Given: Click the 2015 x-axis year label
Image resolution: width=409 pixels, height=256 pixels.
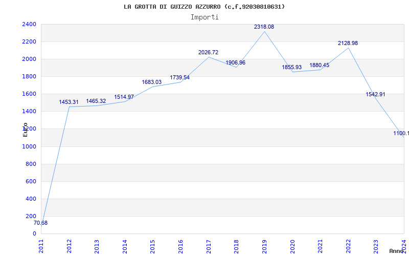Looking at the screenshot, I should coord(152,246).
